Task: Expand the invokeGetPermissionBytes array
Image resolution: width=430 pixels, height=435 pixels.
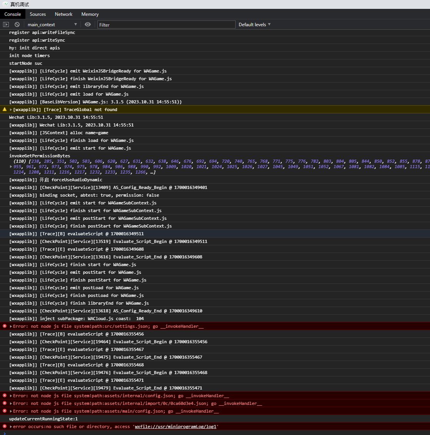Action: pos(11,167)
